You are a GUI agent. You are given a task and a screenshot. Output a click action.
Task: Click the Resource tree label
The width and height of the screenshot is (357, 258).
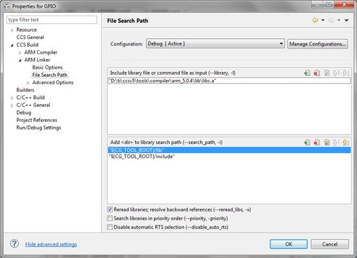tap(27, 30)
